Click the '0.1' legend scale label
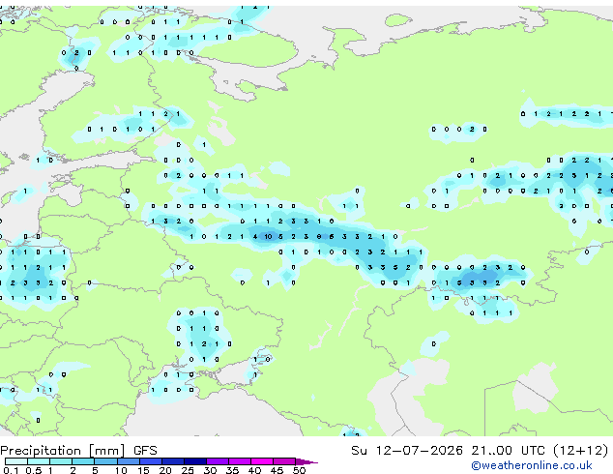 coord(11,470)
